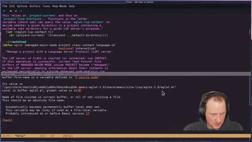Click the [back] button in Help buffer
252x142 pixels.
[7, 120]
